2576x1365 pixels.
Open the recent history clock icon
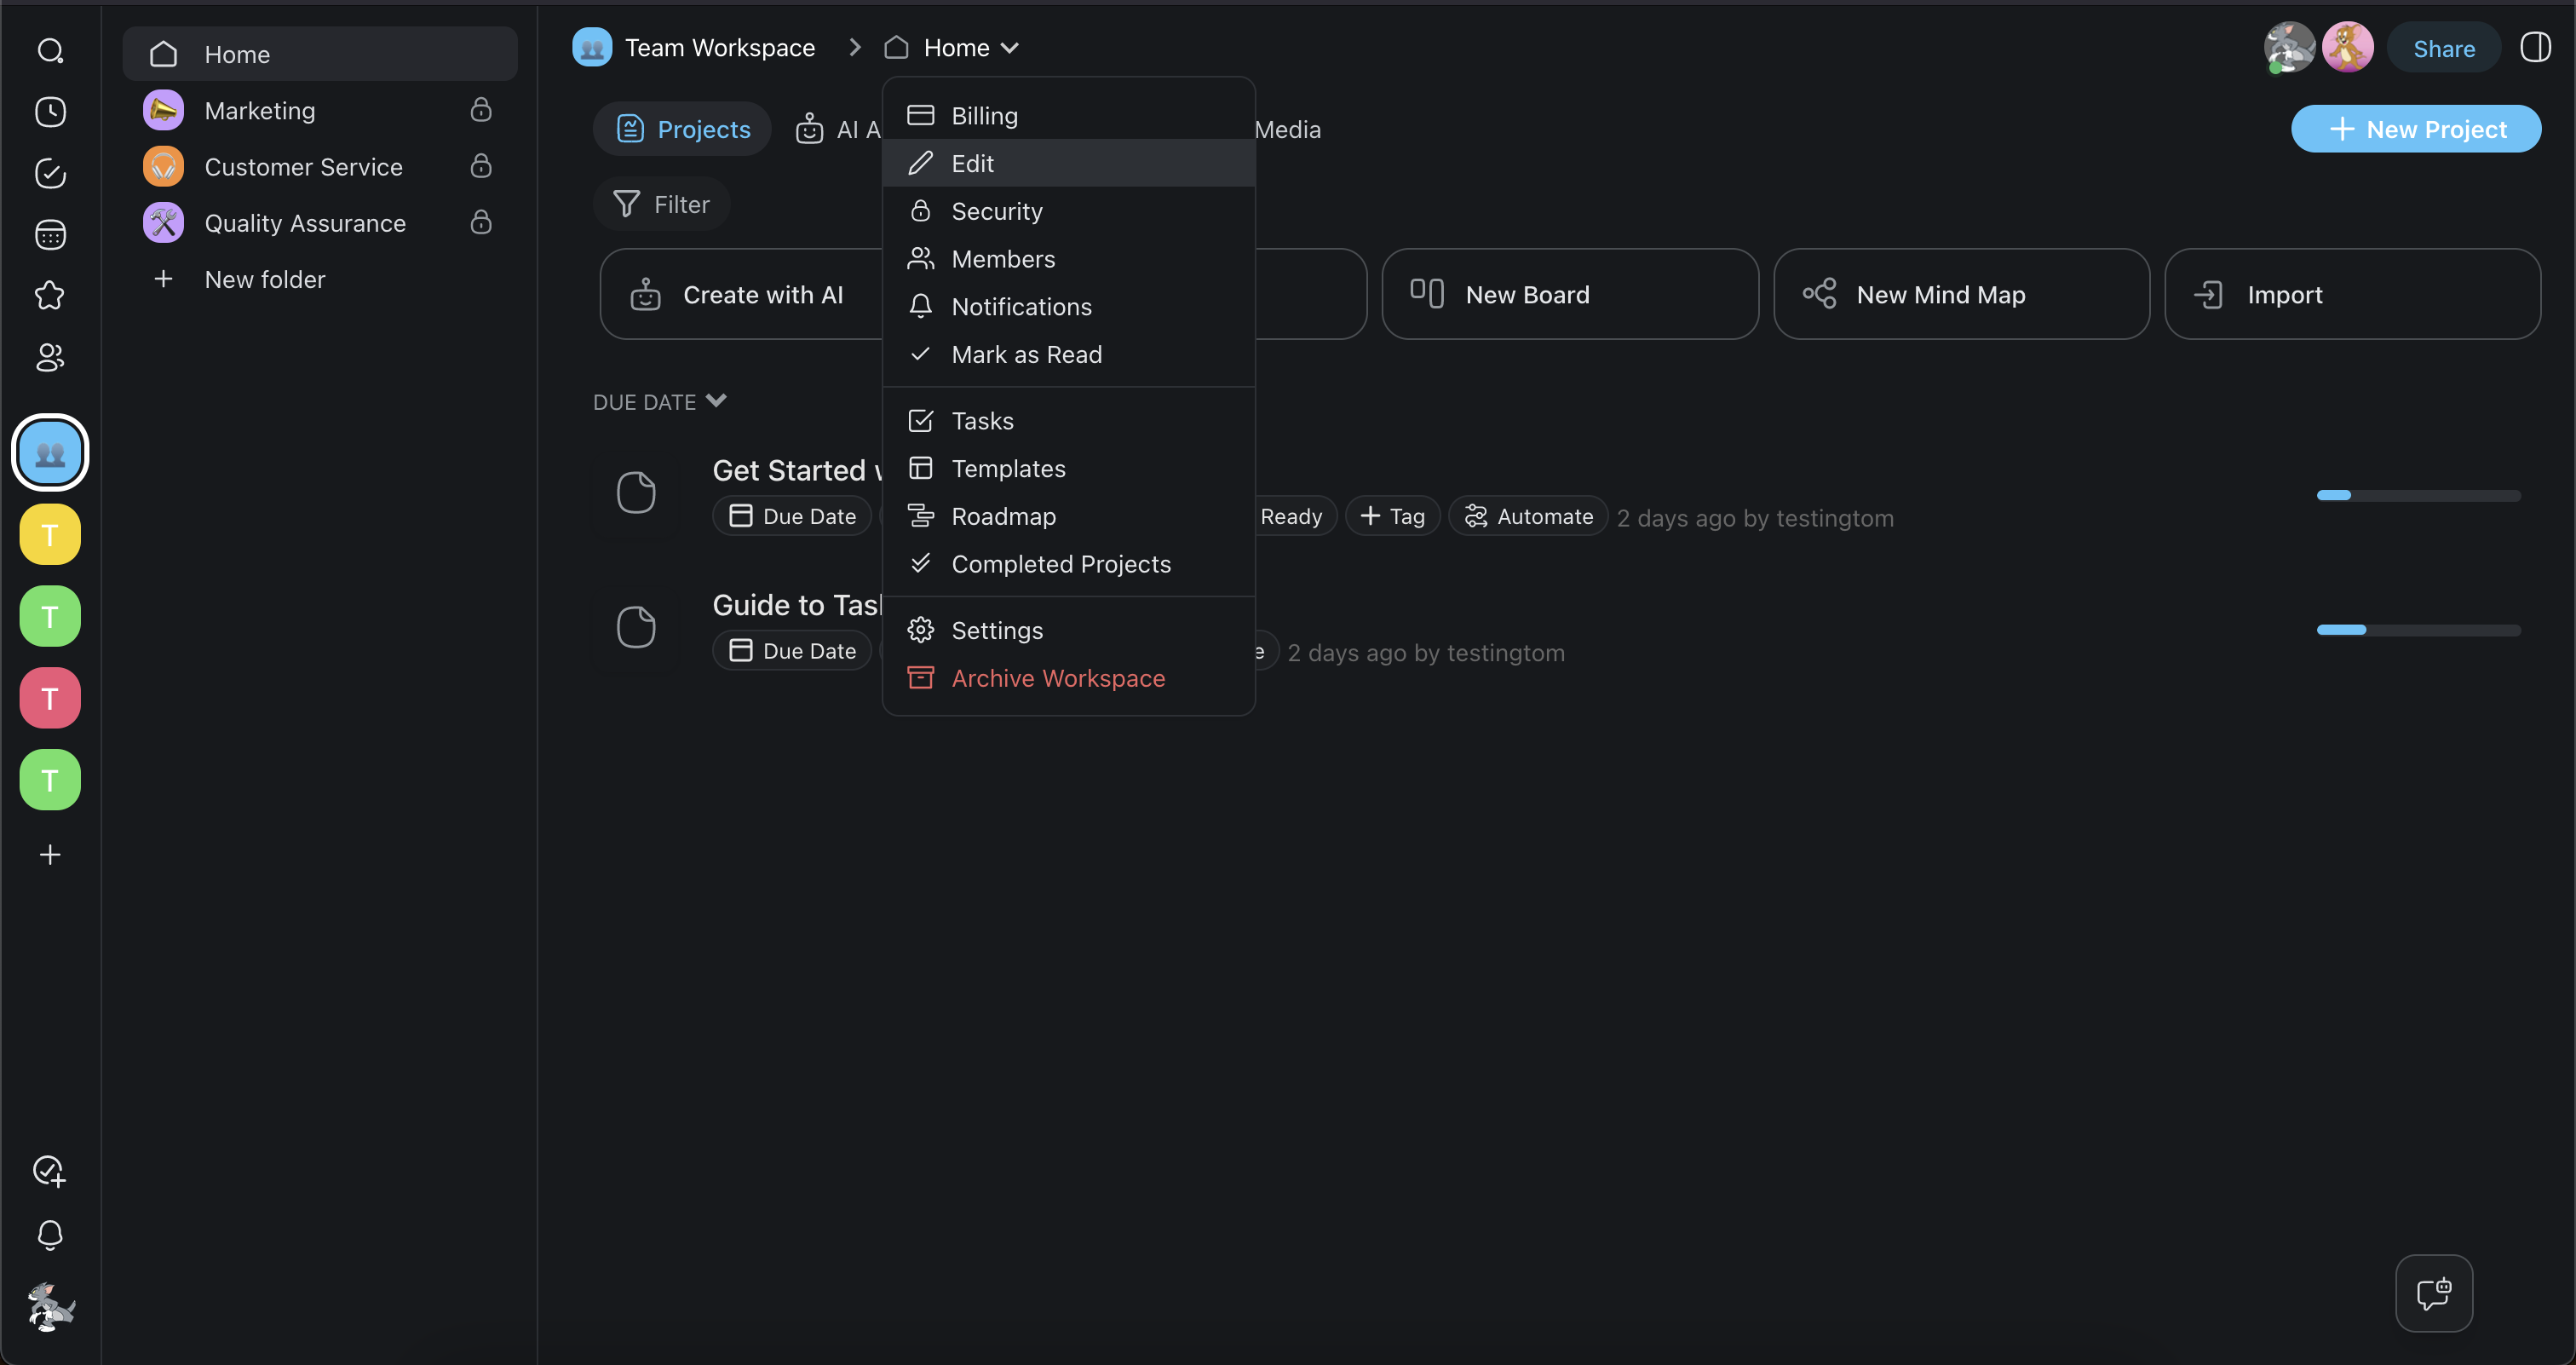tap(50, 112)
